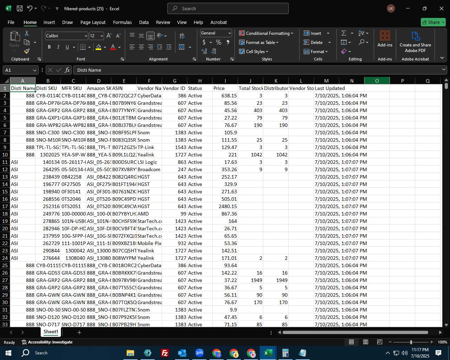This screenshot has width=450, height=360.
Task: Click Decrease Decimal icon
Action: point(214,51)
